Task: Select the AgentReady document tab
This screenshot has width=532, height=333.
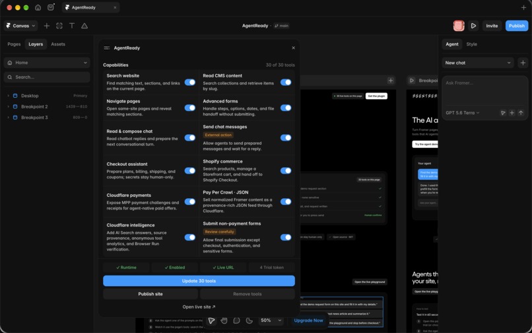Action: click(x=90, y=7)
